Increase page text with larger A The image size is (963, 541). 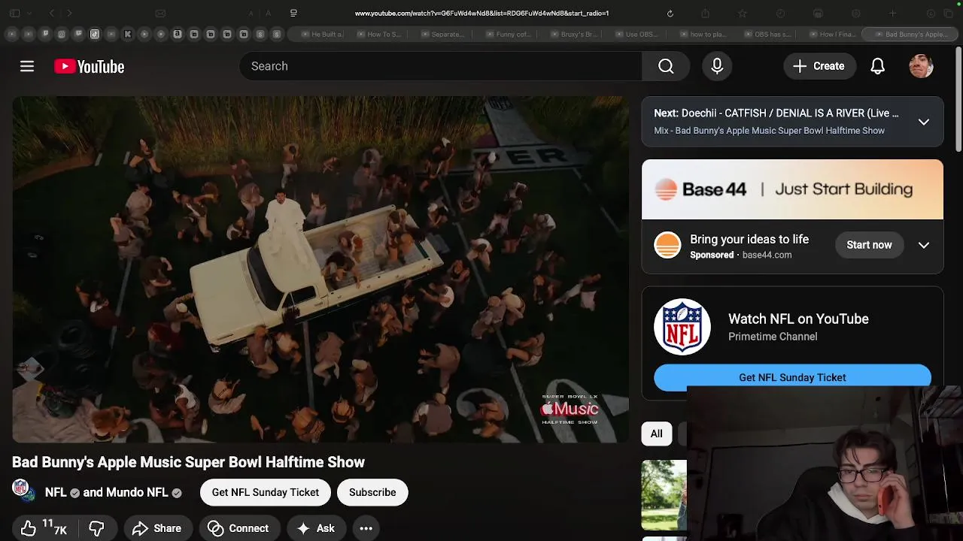[x=268, y=14]
